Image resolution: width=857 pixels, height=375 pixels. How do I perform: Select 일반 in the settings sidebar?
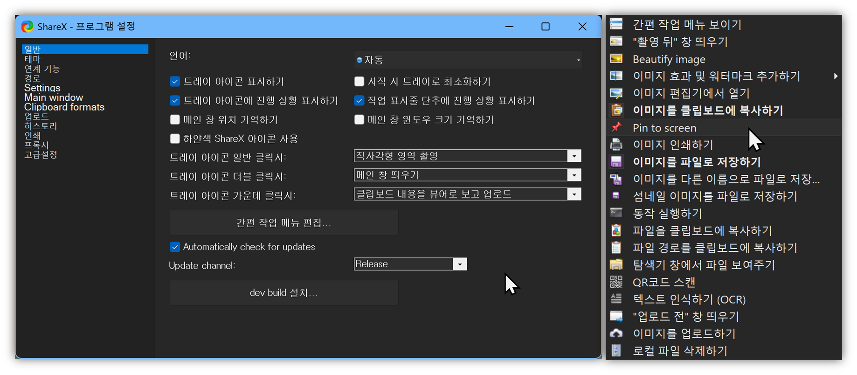[85, 49]
